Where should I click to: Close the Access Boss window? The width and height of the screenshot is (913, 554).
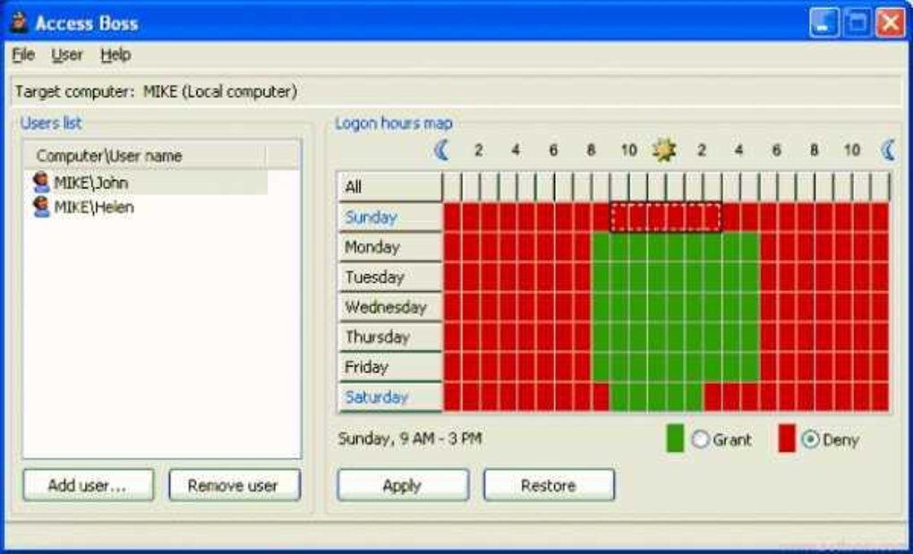pos(892,22)
